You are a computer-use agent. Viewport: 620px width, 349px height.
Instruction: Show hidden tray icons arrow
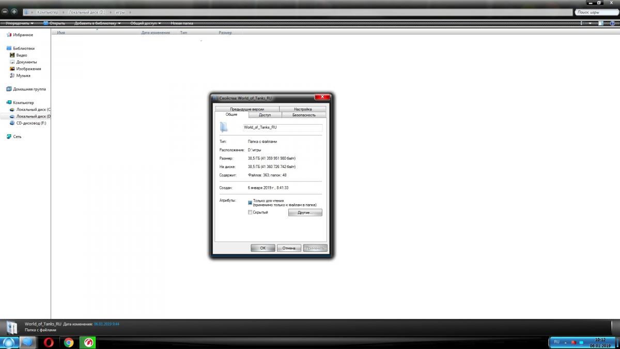[x=565, y=342]
